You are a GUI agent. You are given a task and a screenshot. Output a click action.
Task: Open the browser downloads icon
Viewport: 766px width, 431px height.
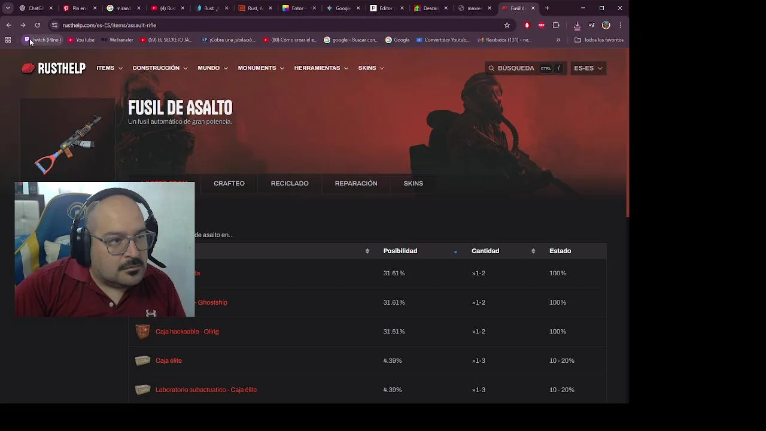[x=577, y=25]
